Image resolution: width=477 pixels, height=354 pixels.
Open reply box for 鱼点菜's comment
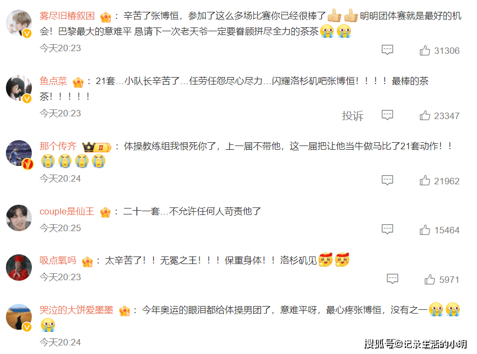[x=387, y=115]
